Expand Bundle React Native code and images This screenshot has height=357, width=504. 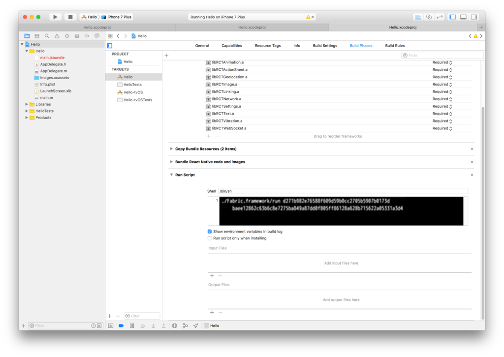171,162
